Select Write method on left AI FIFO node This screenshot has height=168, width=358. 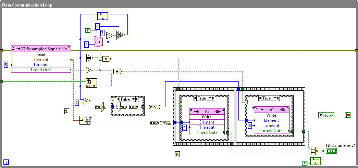207,117
